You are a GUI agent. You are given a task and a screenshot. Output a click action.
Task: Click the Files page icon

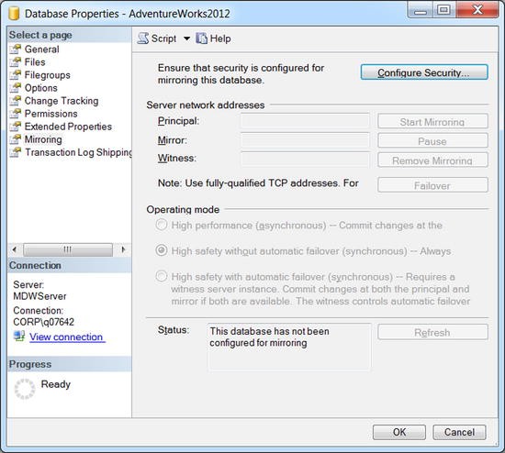pyautogui.click(x=15, y=62)
